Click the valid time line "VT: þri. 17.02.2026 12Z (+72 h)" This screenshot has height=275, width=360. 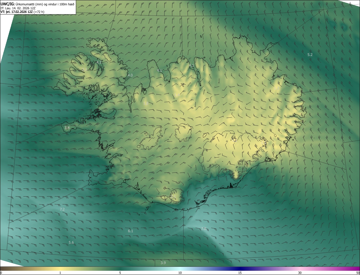tap(22, 12)
